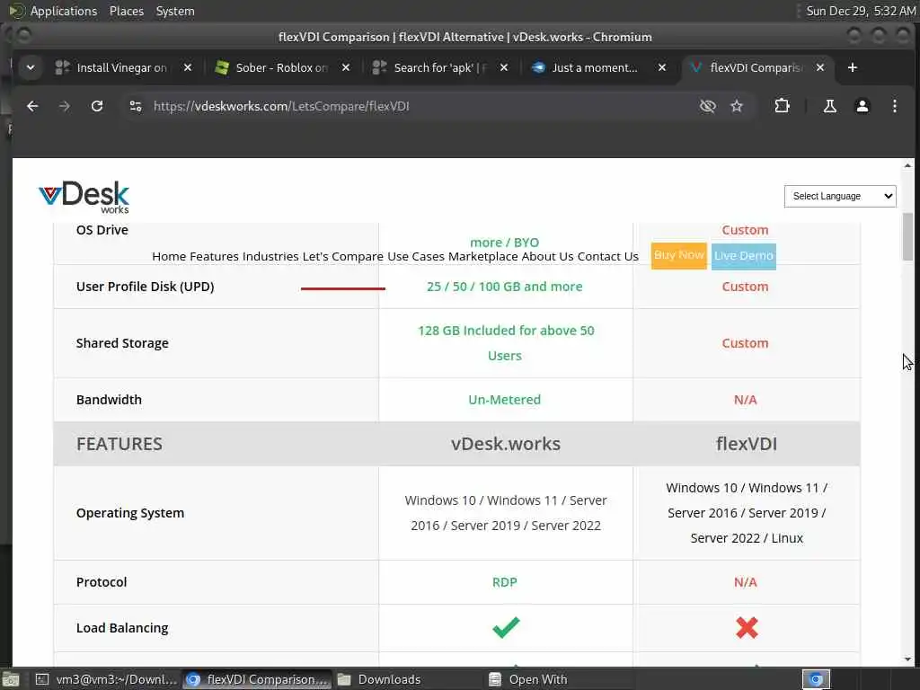920x690 pixels.
Task: Open the Features nav link
Action: pos(214,256)
